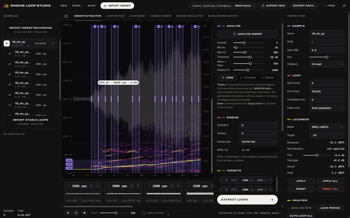Select Draw mode in the Analyze panel
350x218 pixels.
267,78
